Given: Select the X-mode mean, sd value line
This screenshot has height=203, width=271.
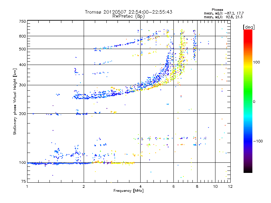Looking at the screenshot, I should [x=224, y=17].
